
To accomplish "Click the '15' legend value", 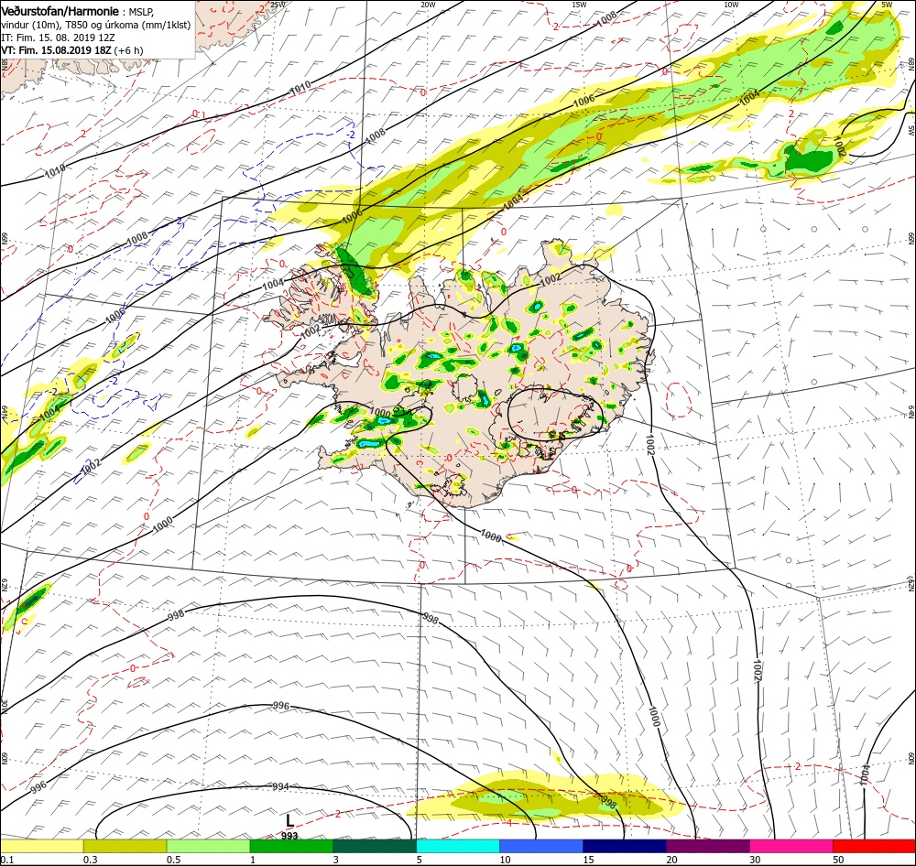I will 588,860.
